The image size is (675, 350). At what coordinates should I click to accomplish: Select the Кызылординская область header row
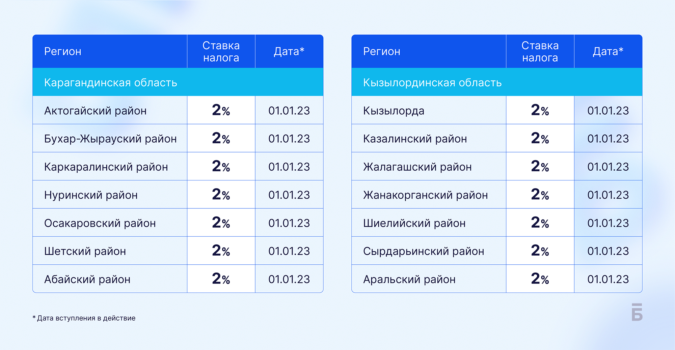(x=497, y=82)
